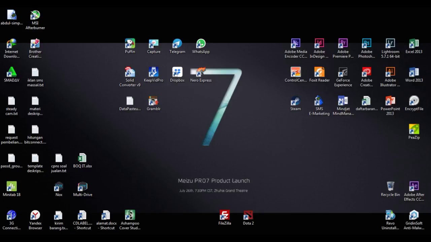The height and width of the screenshot is (242, 431).
Task: Open Word 2013 shortcut
Action: click(x=414, y=72)
